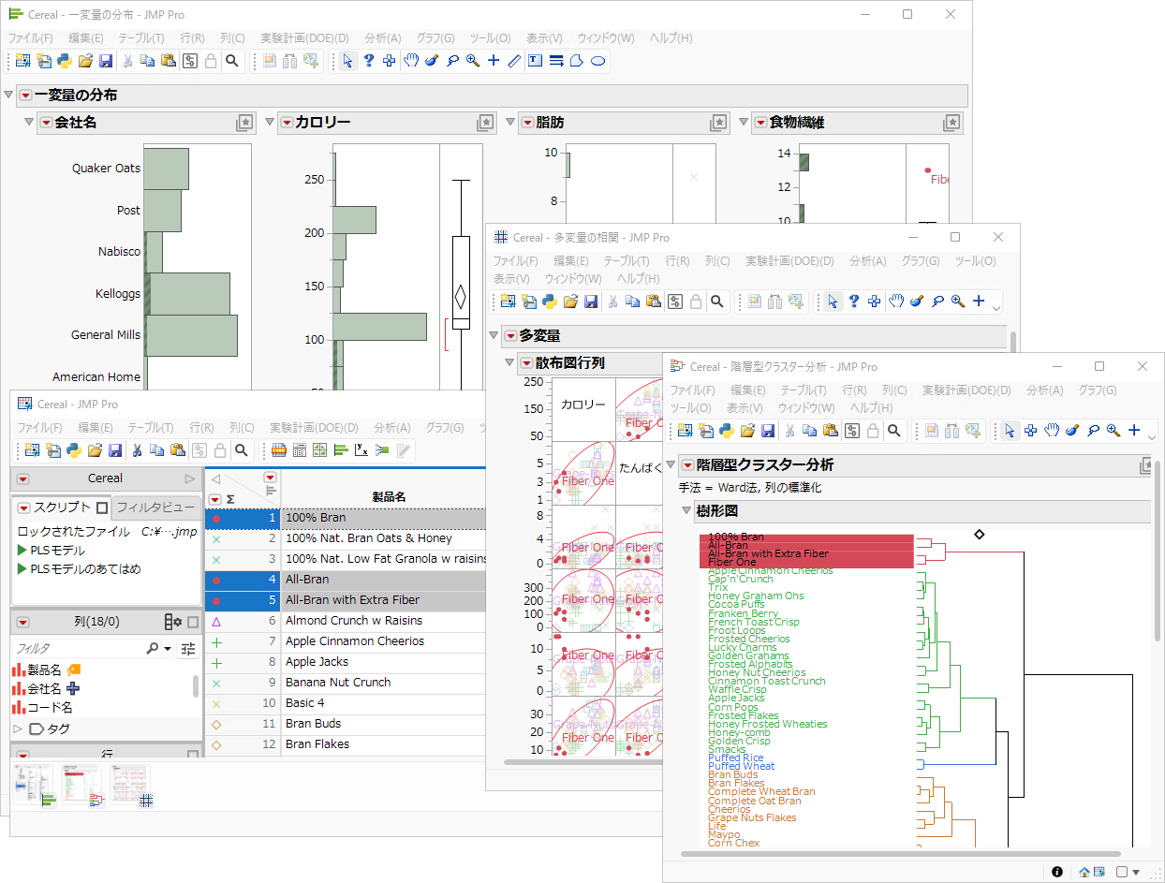Collapse the 脂肪 section disclosure triangle
Screen dimensions: 1165x883
[x=509, y=123]
